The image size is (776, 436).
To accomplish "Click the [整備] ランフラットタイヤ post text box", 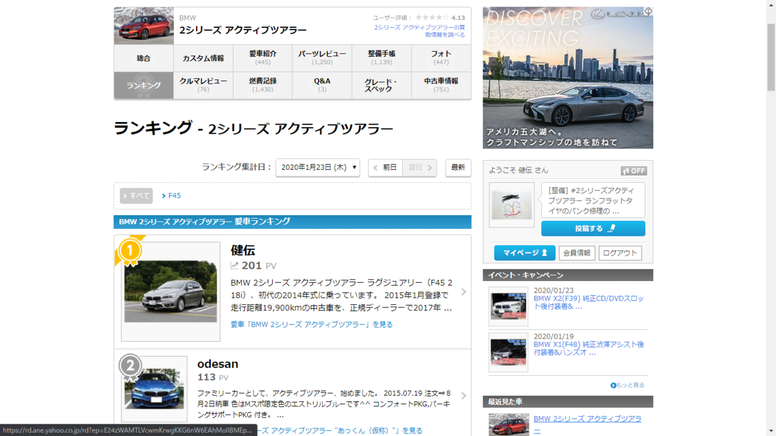I will pos(593,200).
